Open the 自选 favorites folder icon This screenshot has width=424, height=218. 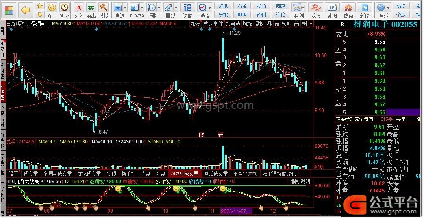tap(118, 7)
